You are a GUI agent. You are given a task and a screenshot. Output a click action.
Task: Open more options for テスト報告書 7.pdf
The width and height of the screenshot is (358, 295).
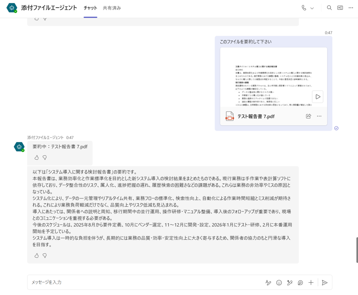319,116
